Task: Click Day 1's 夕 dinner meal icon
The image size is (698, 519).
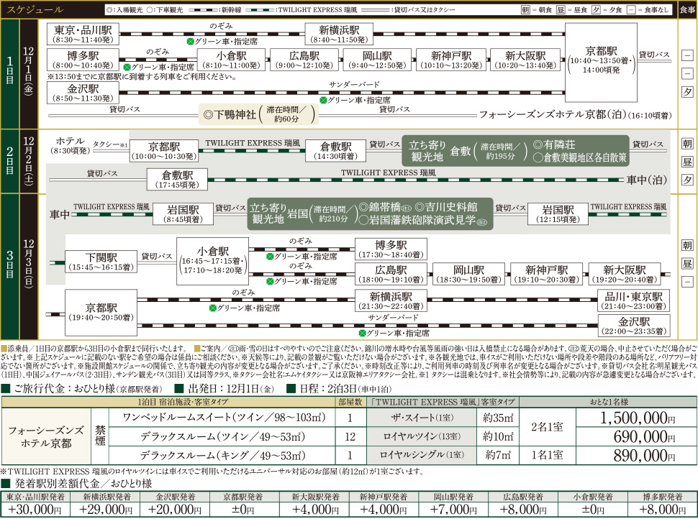Action: point(687,91)
